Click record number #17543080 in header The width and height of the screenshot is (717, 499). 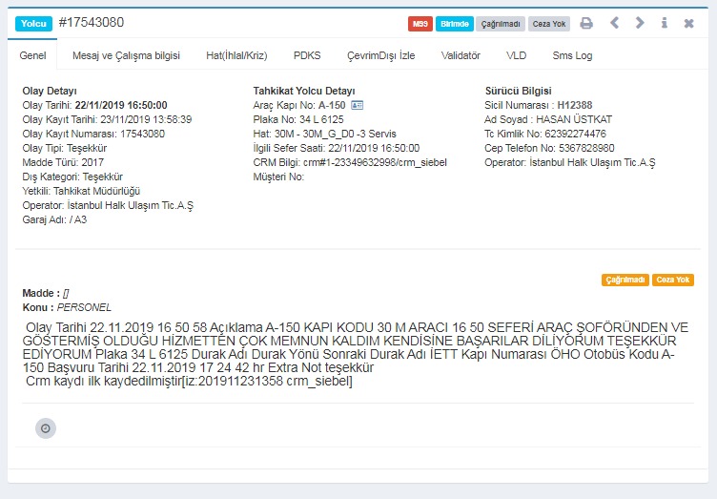pyautogui.click(x=92, y=22)
